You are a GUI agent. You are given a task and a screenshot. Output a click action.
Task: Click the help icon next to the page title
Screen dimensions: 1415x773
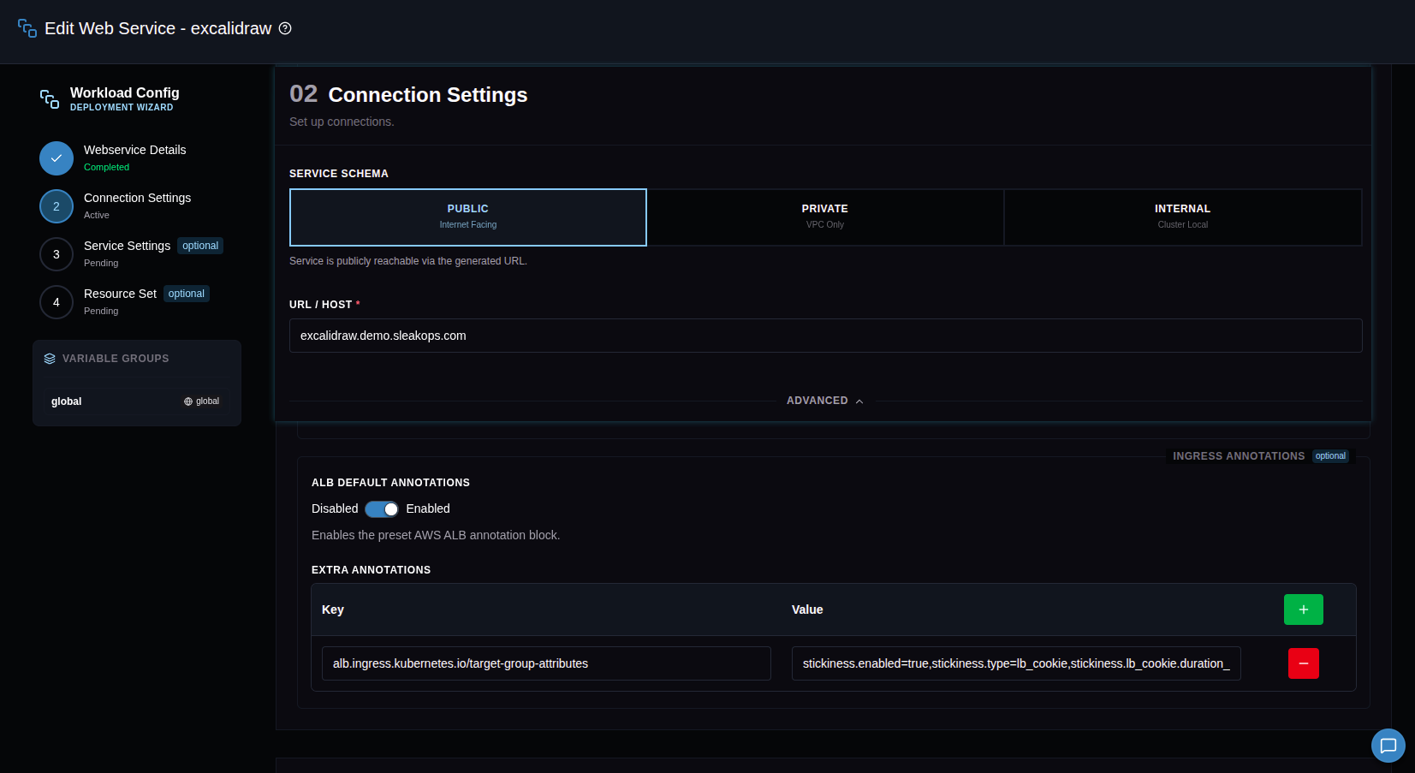285,28
